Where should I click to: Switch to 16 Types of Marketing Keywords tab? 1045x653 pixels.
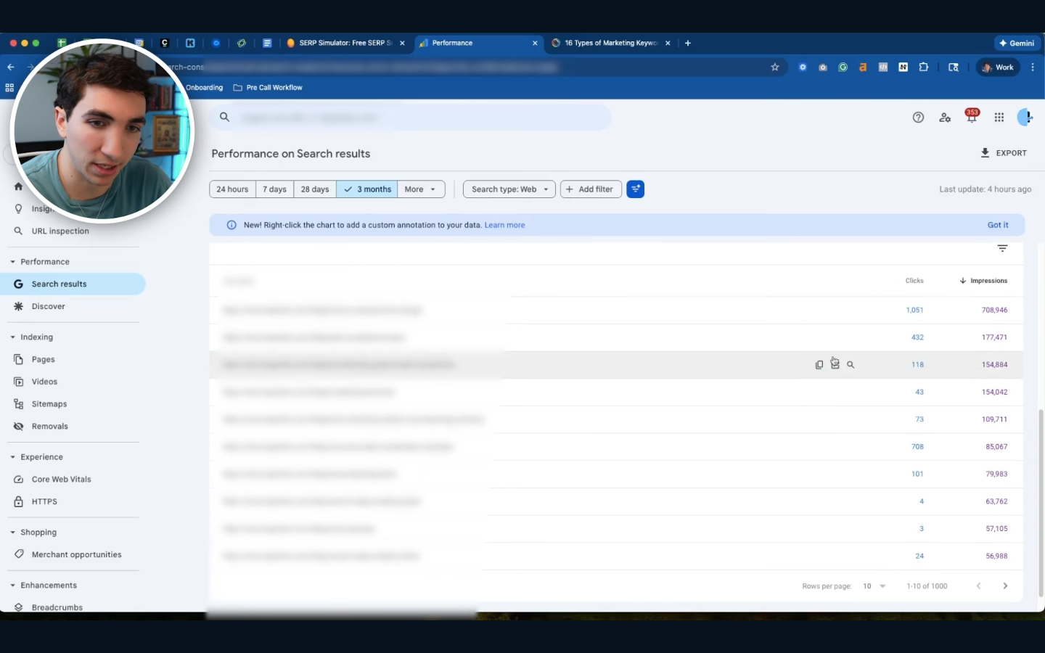[610, 44]
